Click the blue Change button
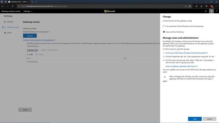 (x=30, y=36)
